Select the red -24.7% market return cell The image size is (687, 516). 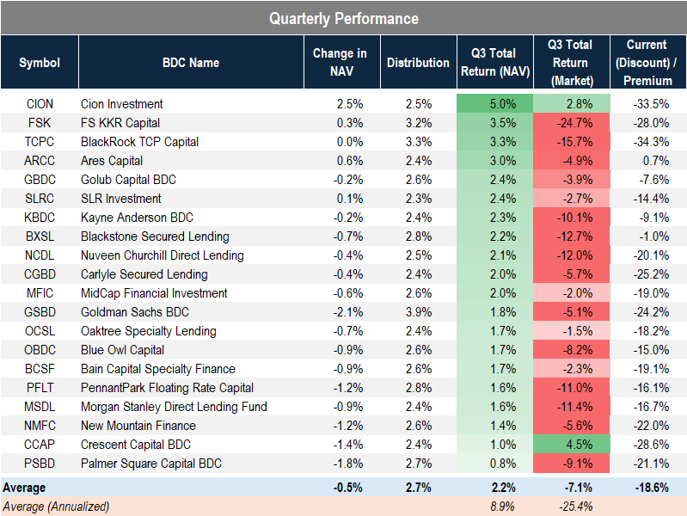[571, 123]
